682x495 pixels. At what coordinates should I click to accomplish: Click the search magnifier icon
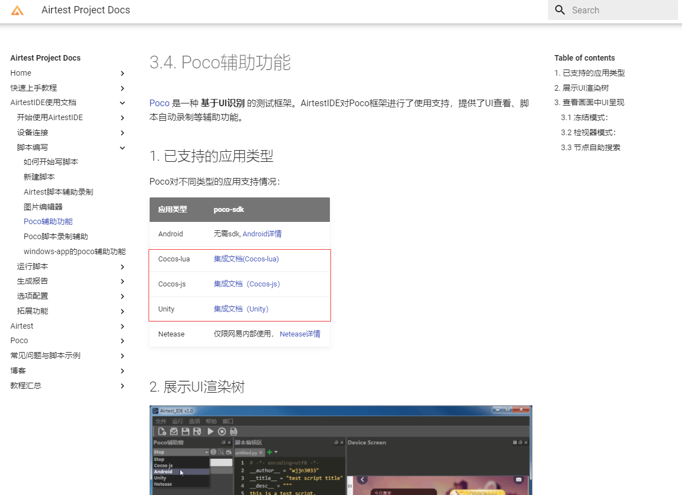coord(560,10)
